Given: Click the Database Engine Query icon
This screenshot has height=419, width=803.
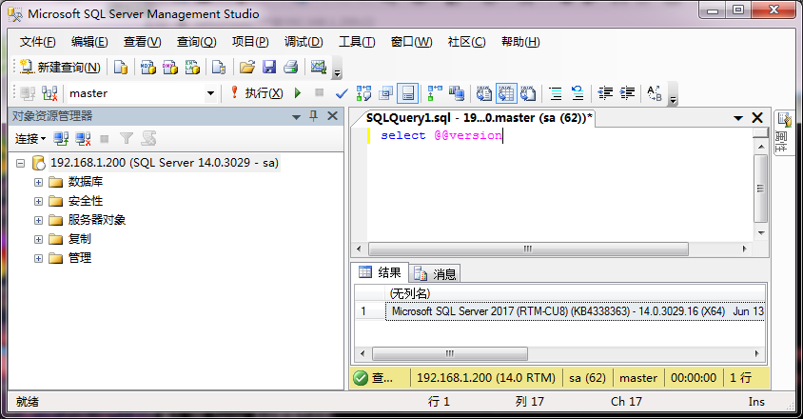Looking at the screenshot, I should coord(121,67).
